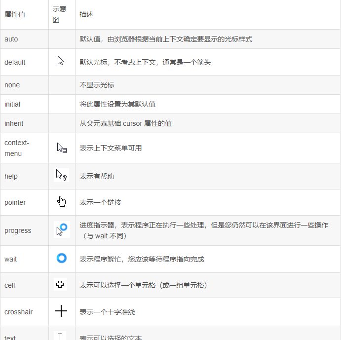Click the 描述 column header
The width and height of the screenshot is (341, 340).
tap(208, 15)
